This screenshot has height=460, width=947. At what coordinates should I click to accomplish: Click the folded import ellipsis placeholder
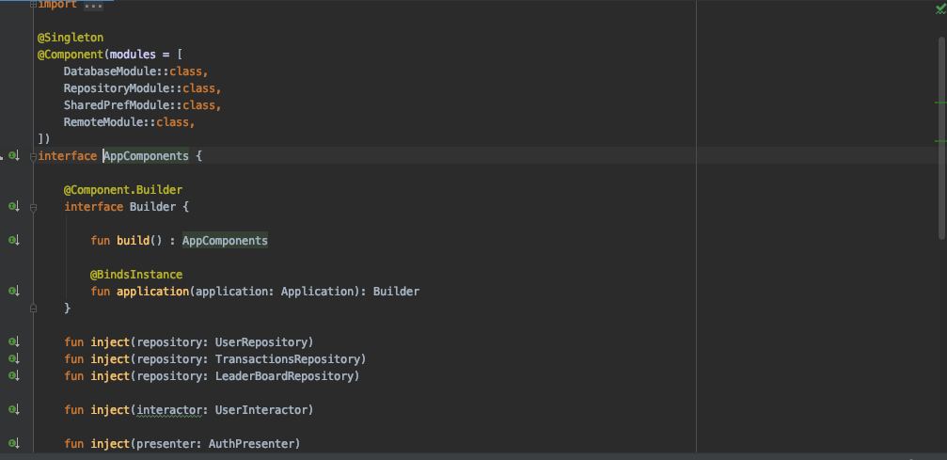(93, 5)
